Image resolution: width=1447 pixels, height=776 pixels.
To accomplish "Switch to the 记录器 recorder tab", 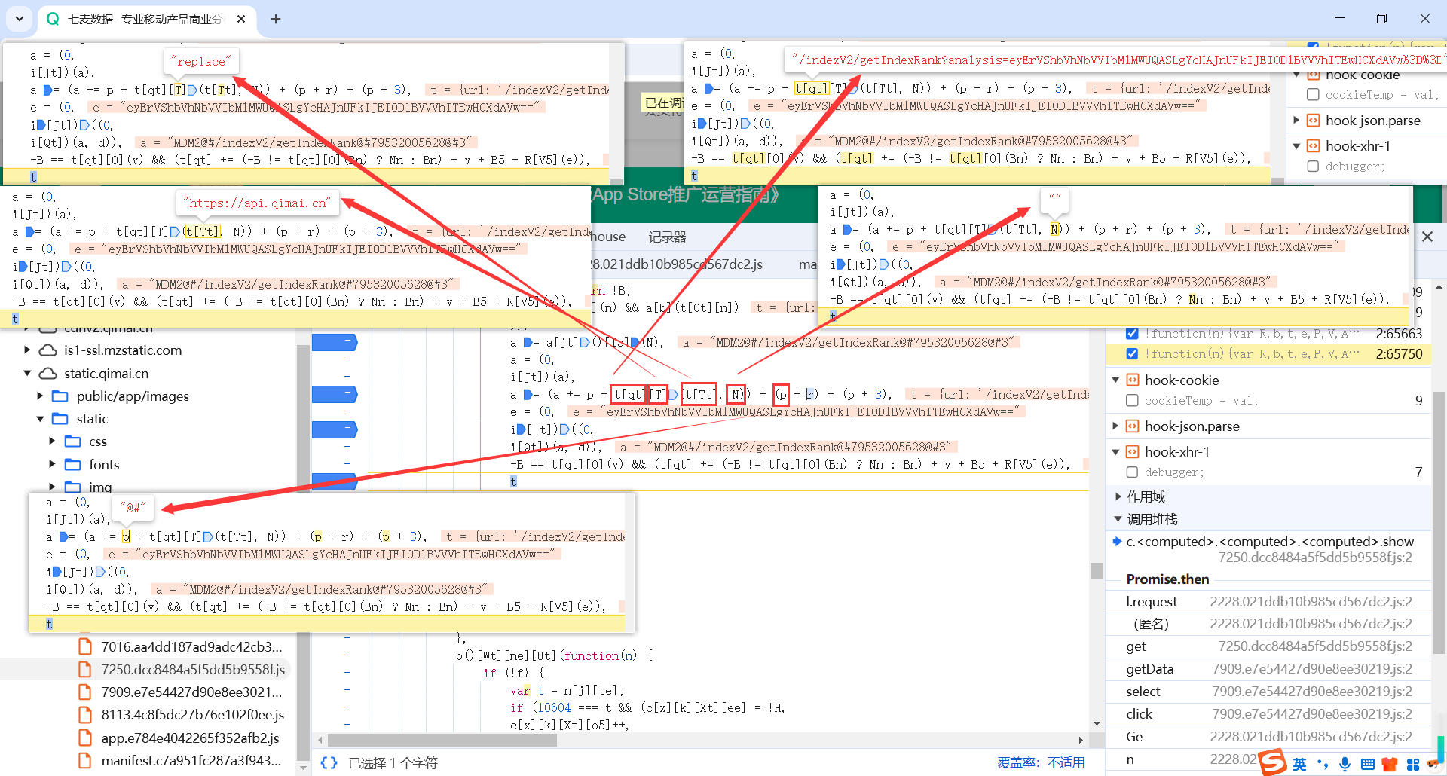I will pyautogui.click(x=667, y=237).
